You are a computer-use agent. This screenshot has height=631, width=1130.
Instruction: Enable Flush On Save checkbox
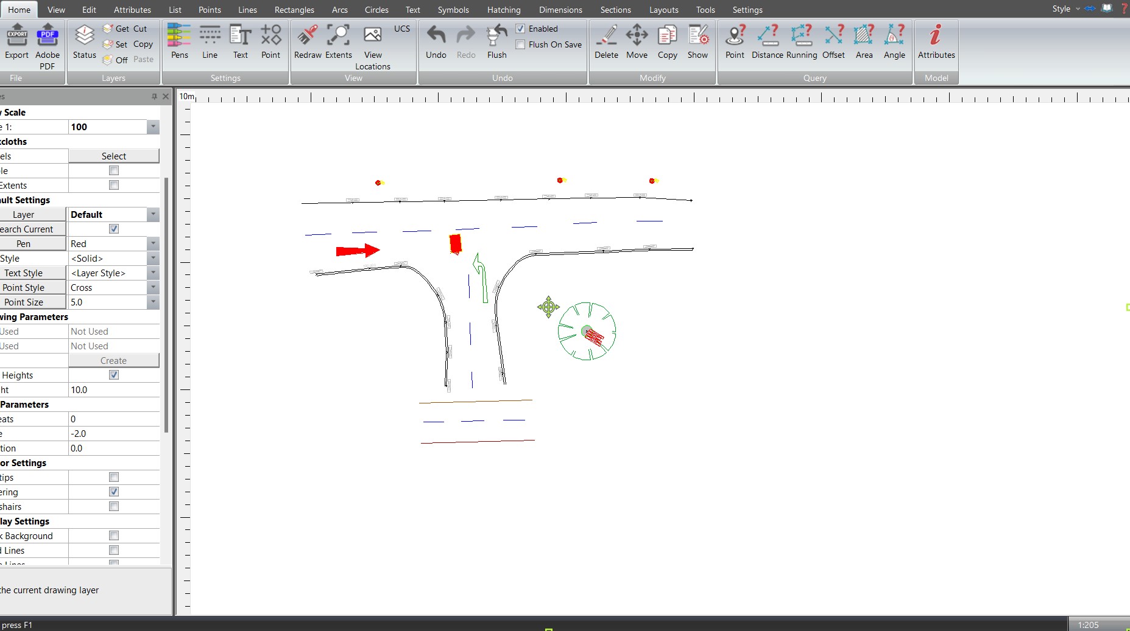pyautogui.click(x=520, y=44)
